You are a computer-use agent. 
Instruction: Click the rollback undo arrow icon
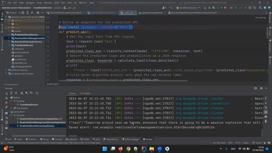point(255,8)
